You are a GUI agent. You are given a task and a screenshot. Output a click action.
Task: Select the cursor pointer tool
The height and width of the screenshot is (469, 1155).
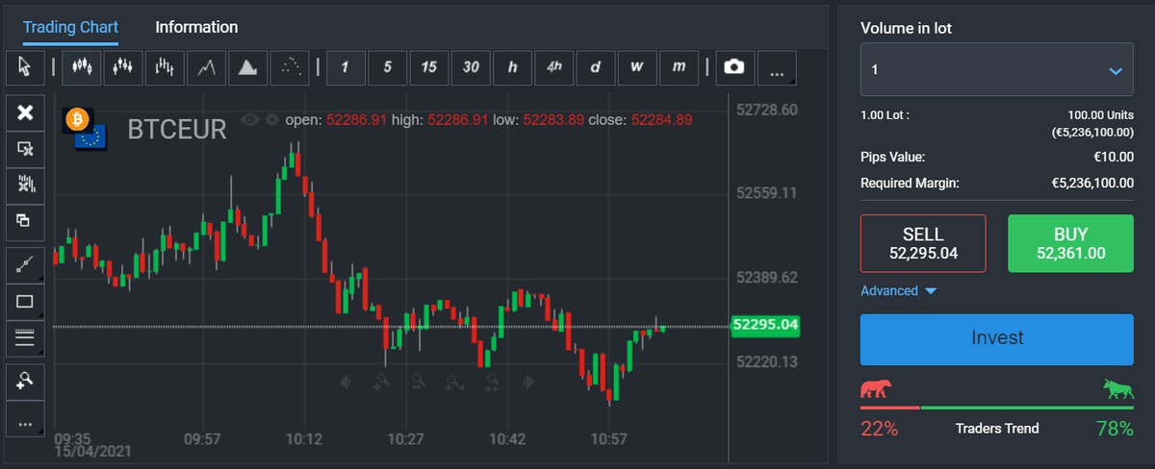[x=25, y=66]
